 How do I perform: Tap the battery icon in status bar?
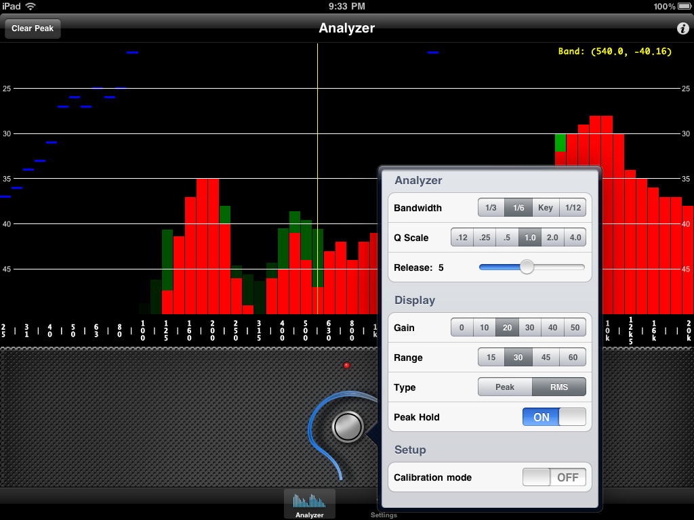coord(684,6)
